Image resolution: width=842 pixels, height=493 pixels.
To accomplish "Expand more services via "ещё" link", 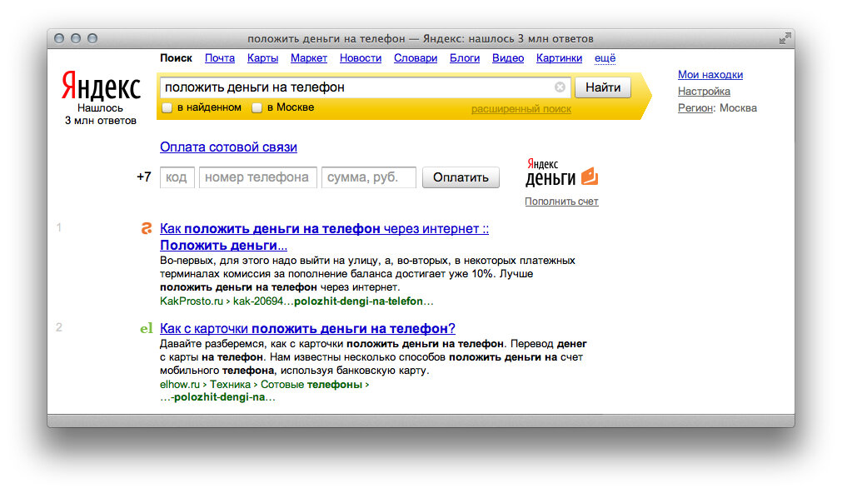I will (x=605, y=58).
